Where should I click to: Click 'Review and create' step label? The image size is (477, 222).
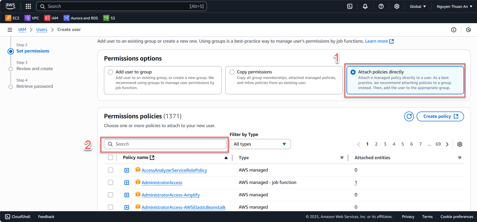[35, 69]
